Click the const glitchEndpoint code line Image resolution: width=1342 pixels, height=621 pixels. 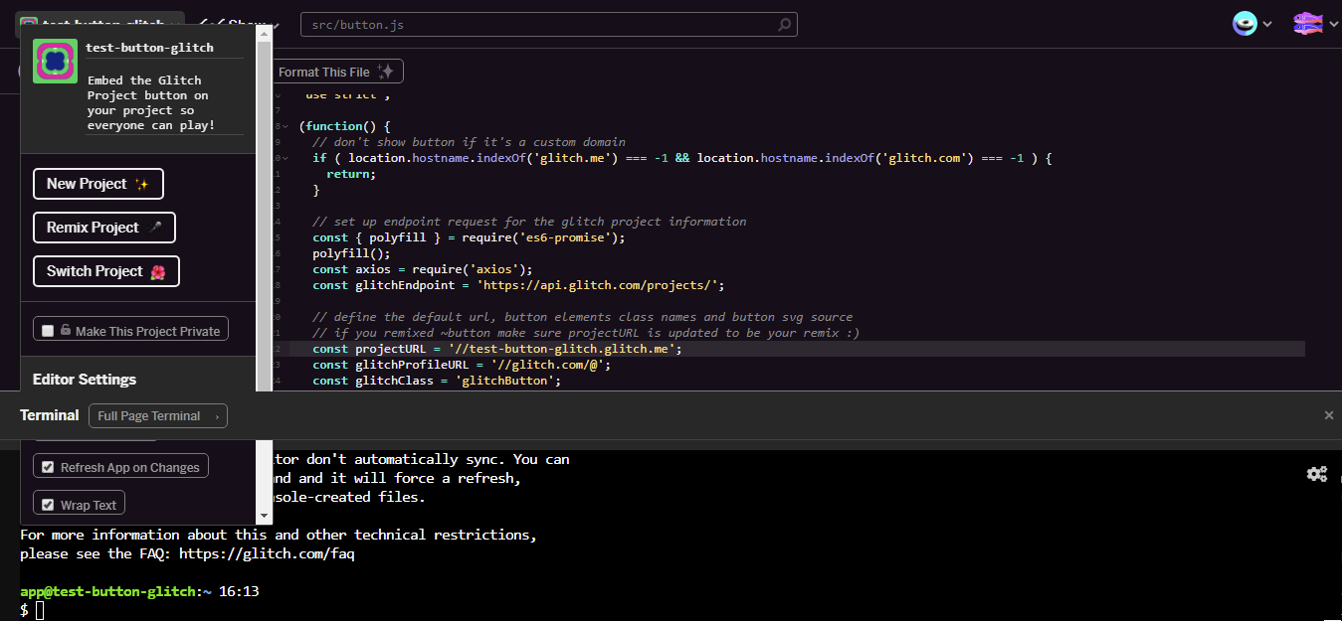[x=518, y=285]
